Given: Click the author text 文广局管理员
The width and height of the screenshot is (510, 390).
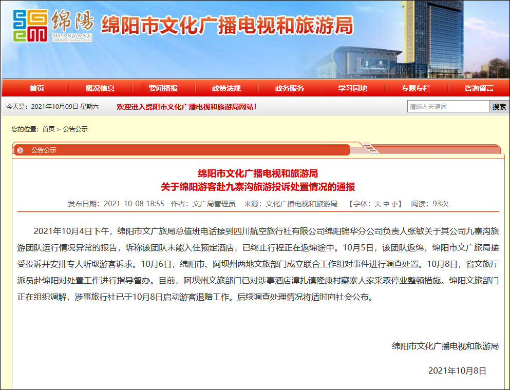Looking at the screenshot, I should [214, 204].
